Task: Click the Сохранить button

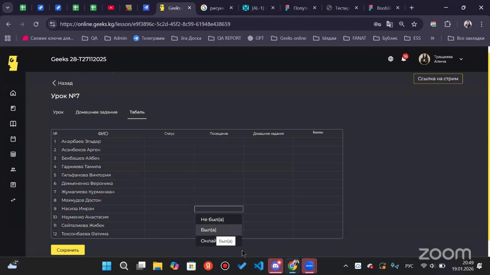Action: [x=68, y=250]
